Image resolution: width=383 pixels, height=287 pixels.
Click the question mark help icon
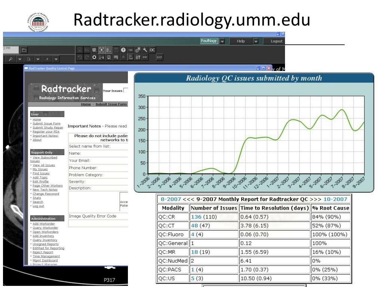coord(123,50)
